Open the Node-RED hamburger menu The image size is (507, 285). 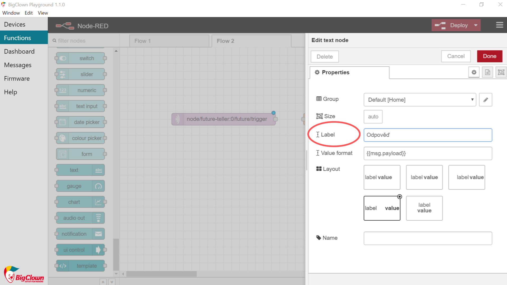(499, 25)
